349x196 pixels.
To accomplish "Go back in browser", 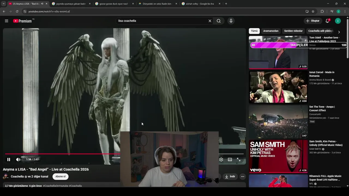I will coord(4,11).
